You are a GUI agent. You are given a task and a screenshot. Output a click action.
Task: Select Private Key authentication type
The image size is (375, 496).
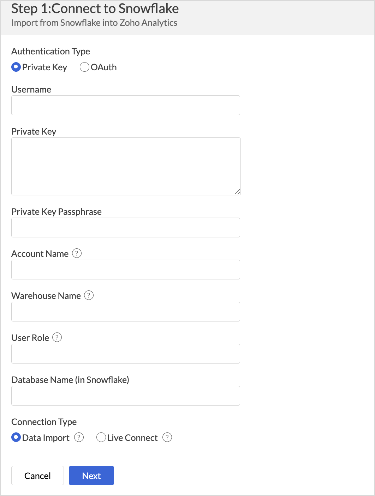[x=16, y=67]
